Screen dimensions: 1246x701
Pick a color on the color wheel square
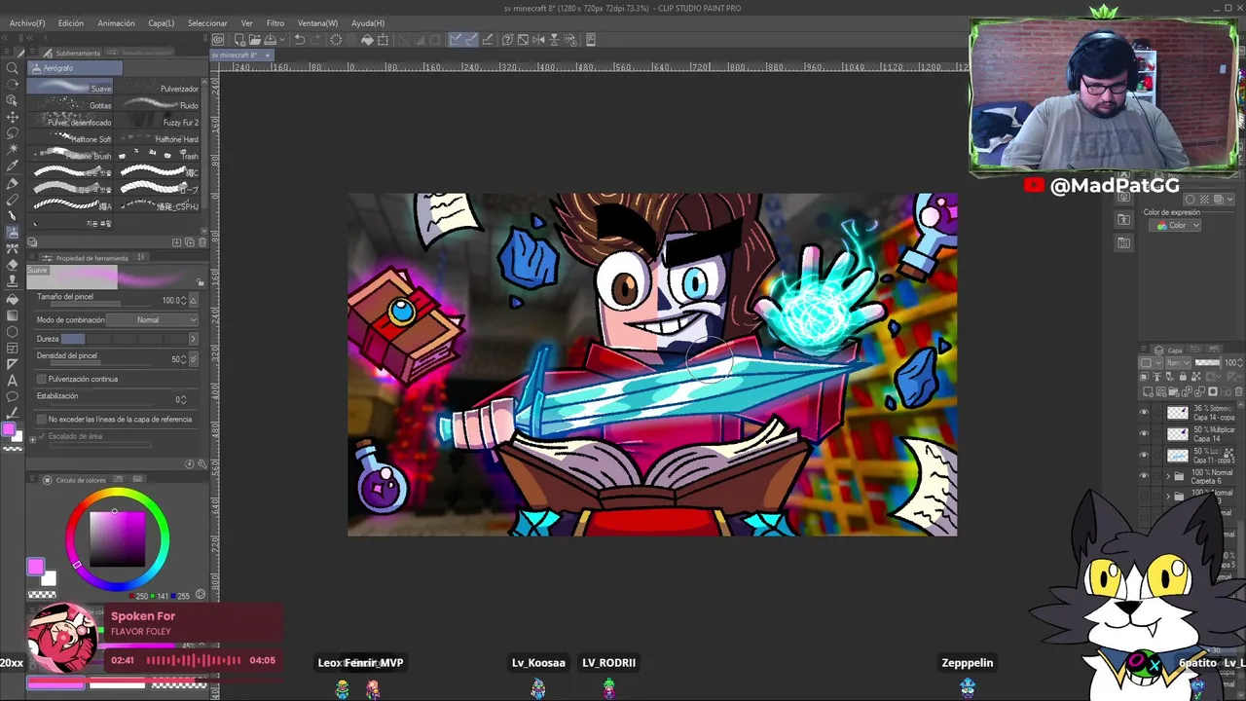pos(118,539)
